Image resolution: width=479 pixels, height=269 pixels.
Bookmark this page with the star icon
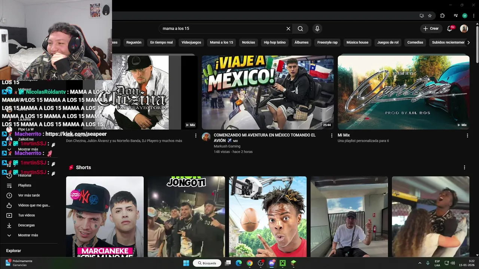pos(430,16)
